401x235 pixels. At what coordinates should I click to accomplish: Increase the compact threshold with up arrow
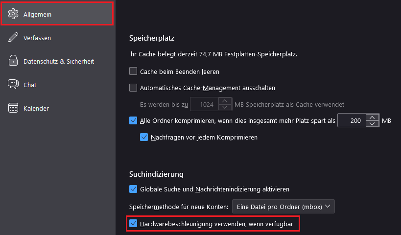(x=372, y=117)
